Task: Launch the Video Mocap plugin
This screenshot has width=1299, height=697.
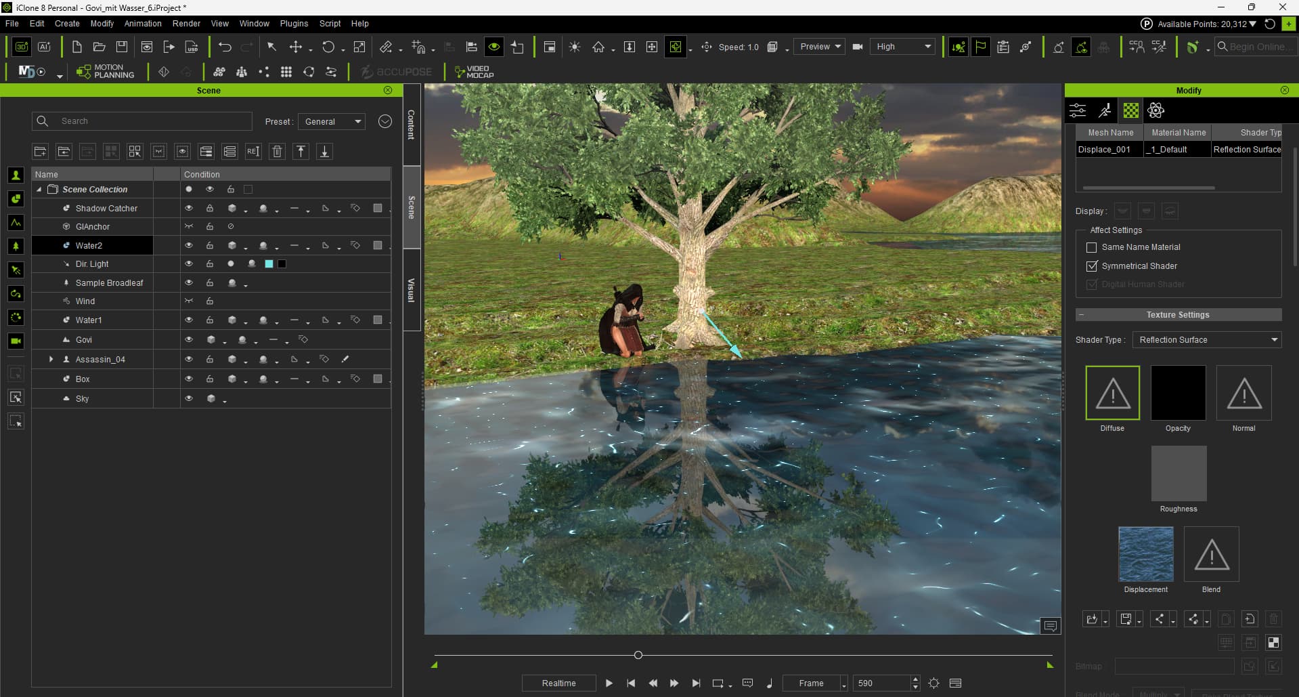Action: tap(474, 71)
